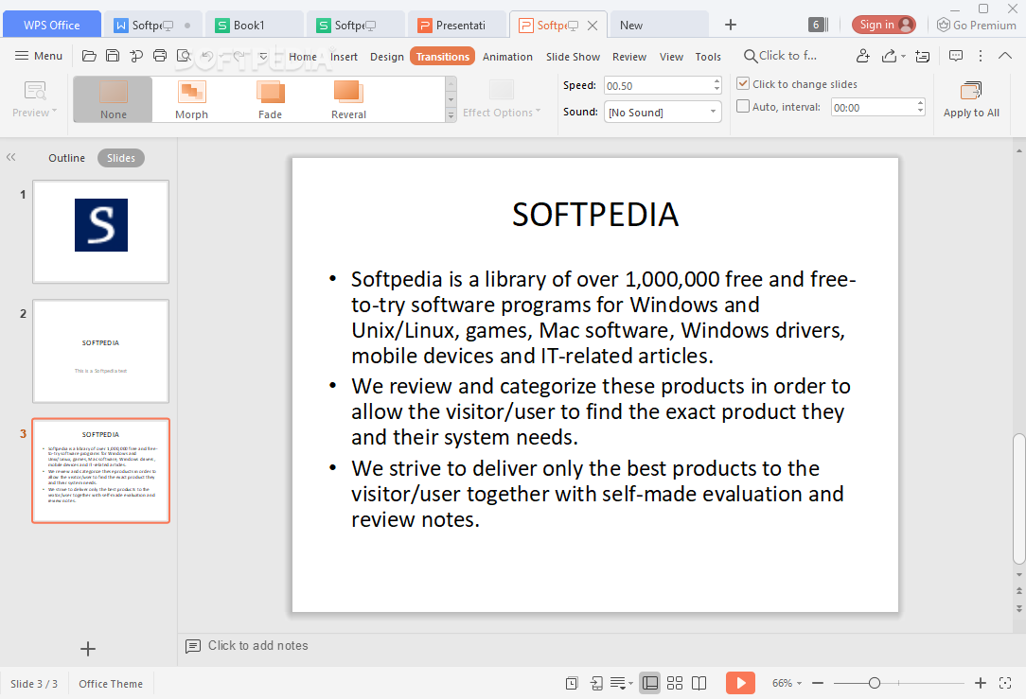
Task: Open the Menu hamburger button
Action: tap(39, 56)
